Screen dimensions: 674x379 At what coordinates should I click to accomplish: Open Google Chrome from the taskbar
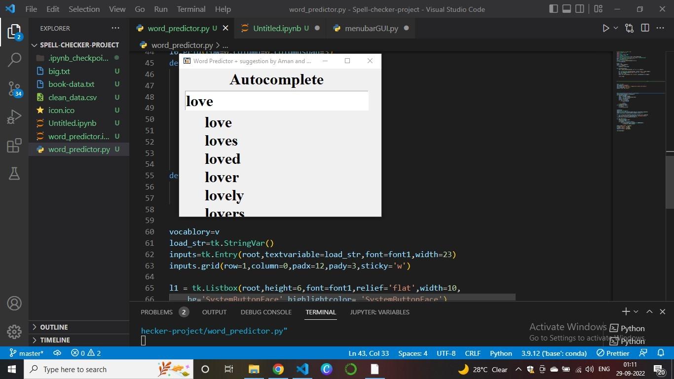click(x=278, y=369)
